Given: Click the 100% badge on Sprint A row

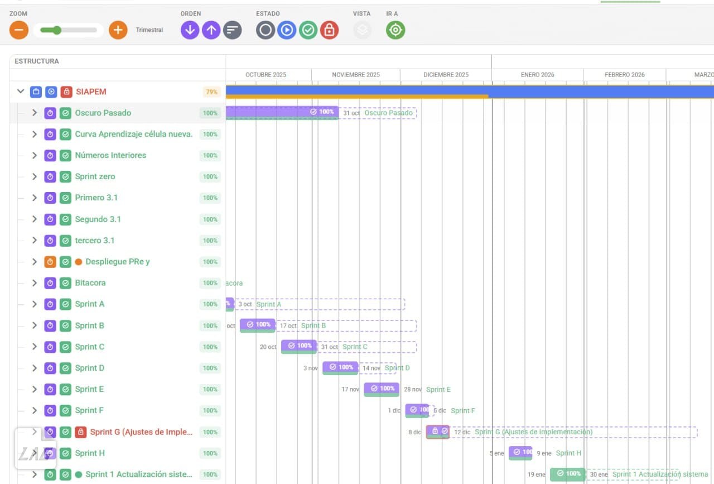Looking at the screenshot, I should pyautogui.click(x=210, y=304).
